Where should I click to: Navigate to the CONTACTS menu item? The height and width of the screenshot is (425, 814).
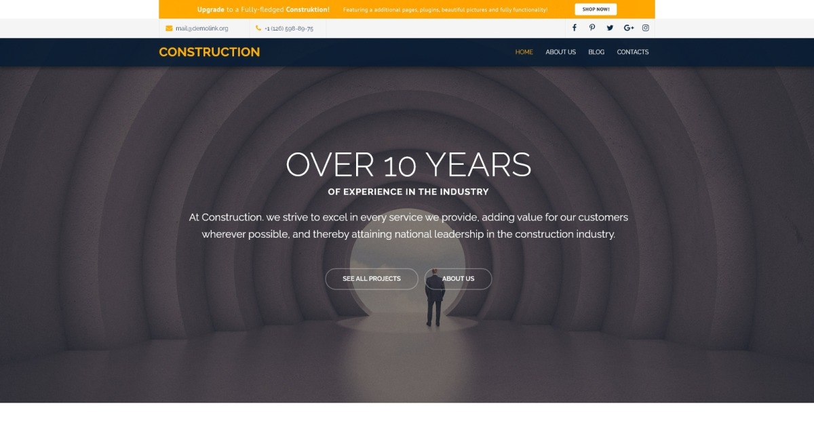(633, 52)
